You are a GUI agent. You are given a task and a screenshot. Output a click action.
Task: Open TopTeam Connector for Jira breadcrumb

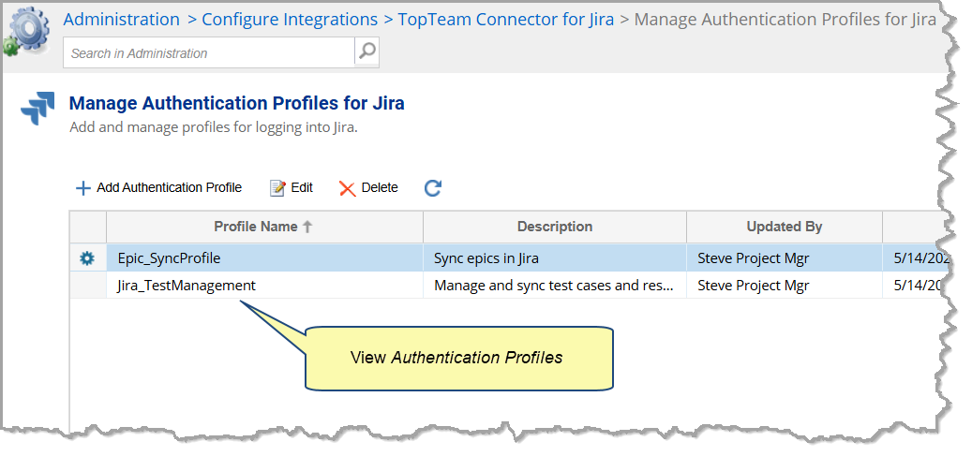tap(506, 20)
